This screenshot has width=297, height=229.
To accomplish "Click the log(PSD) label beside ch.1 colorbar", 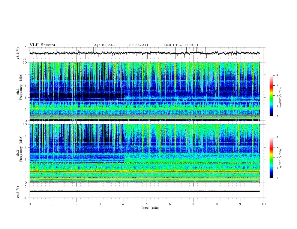I will (x=281, y=98).
